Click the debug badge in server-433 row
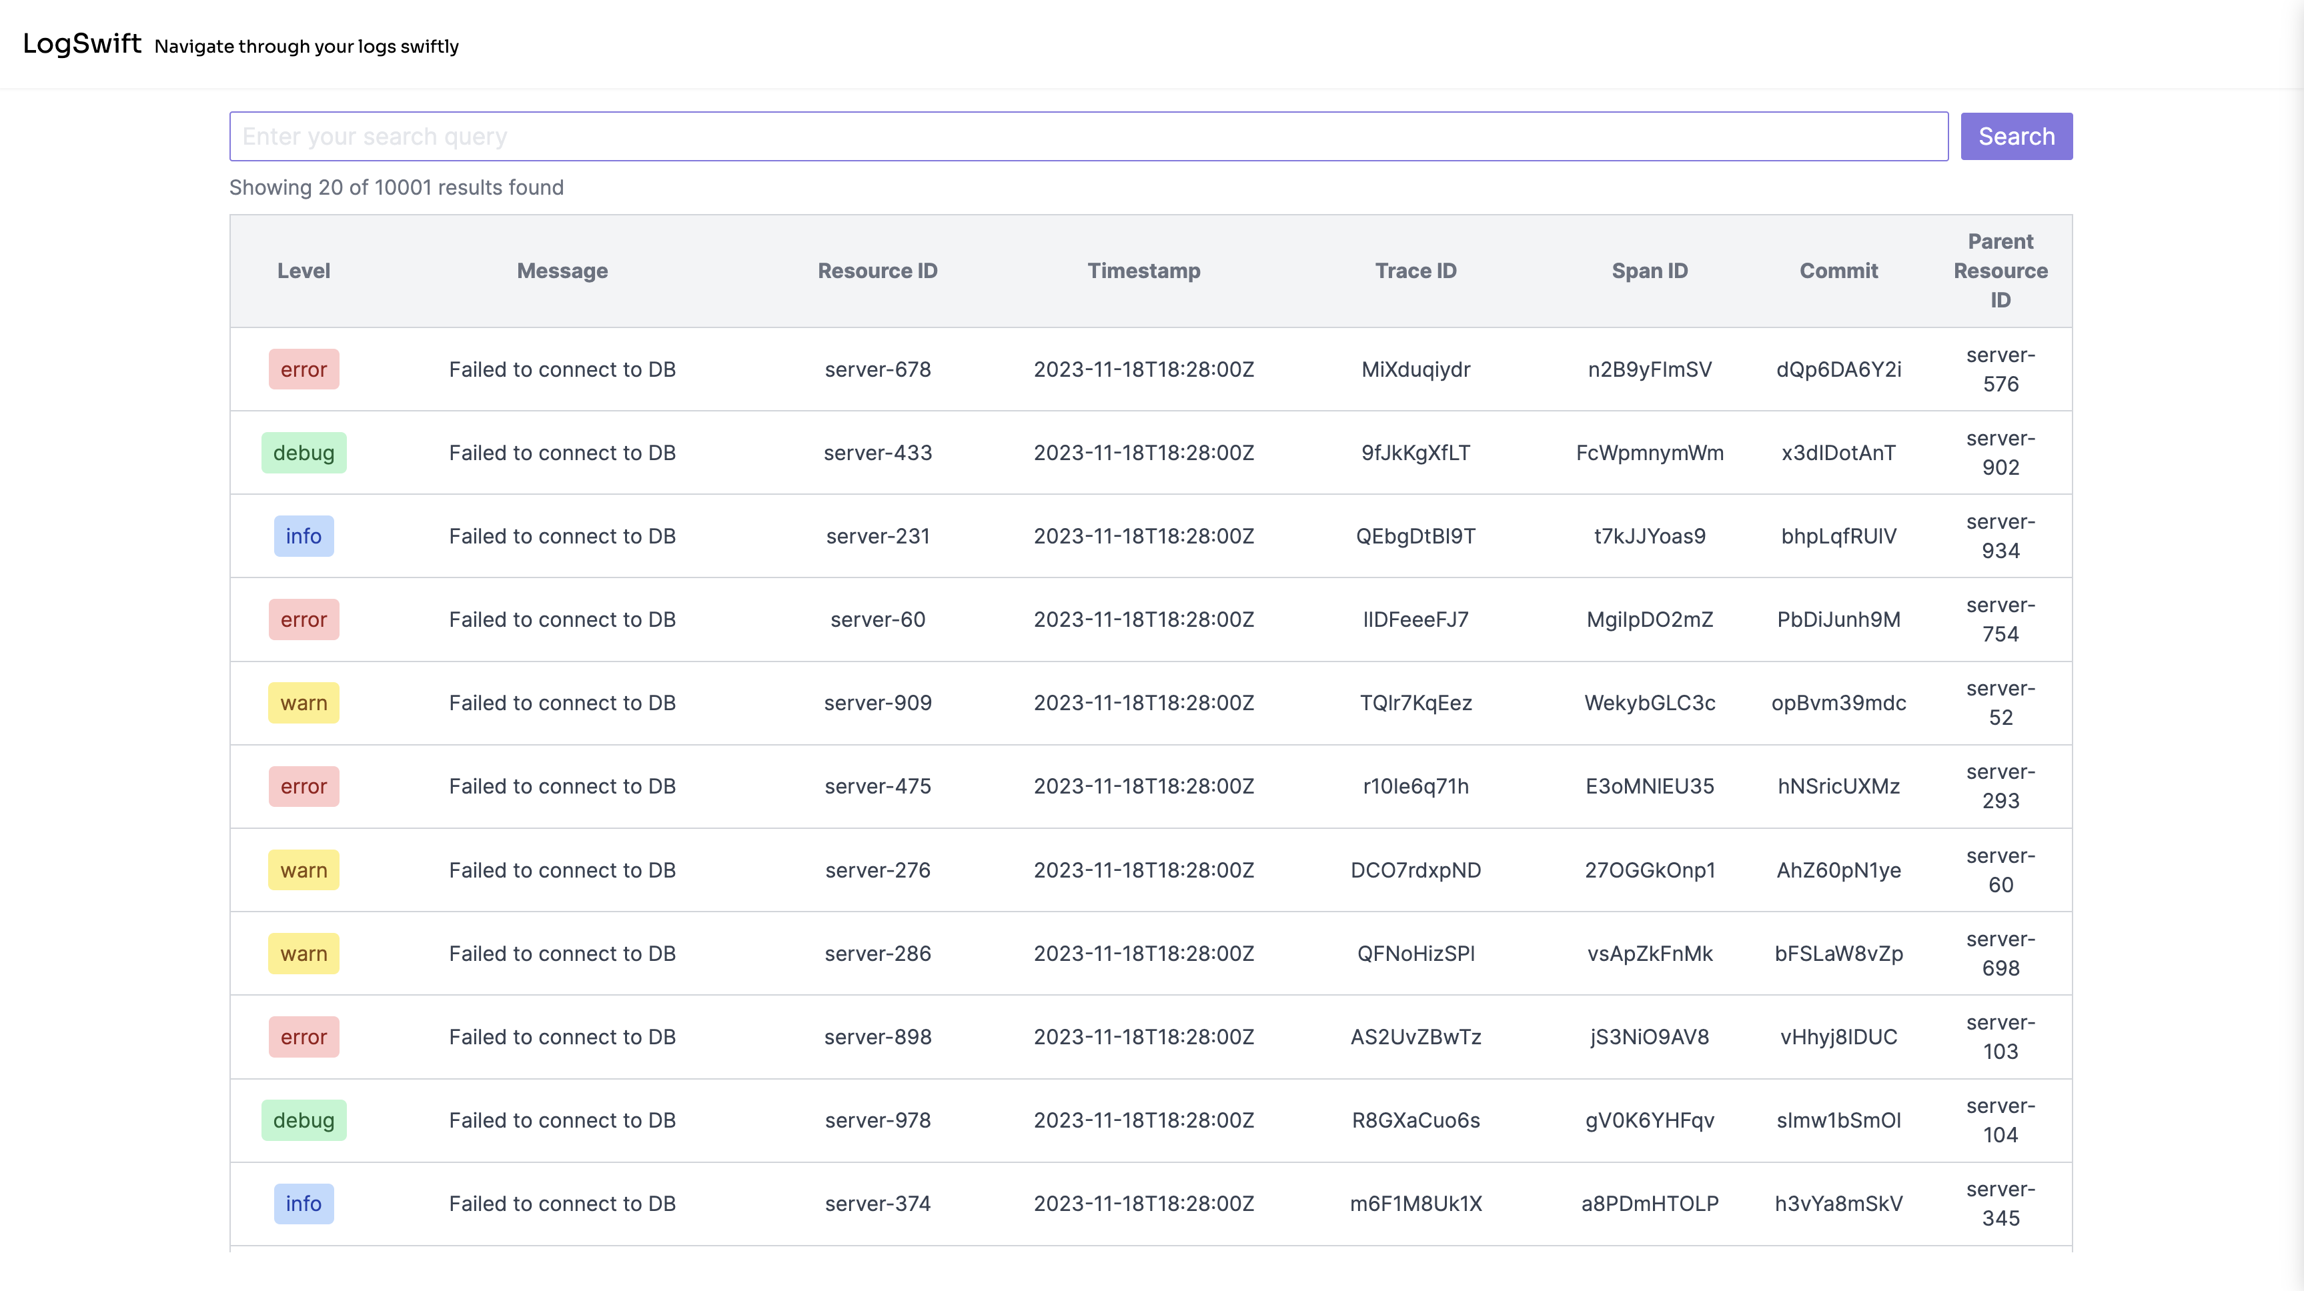Viewport: 2304px width, 1291px height. point(304,452)
